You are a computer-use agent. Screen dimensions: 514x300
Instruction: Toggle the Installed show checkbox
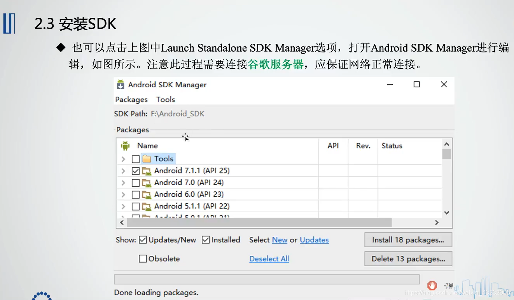click(206, 240)
